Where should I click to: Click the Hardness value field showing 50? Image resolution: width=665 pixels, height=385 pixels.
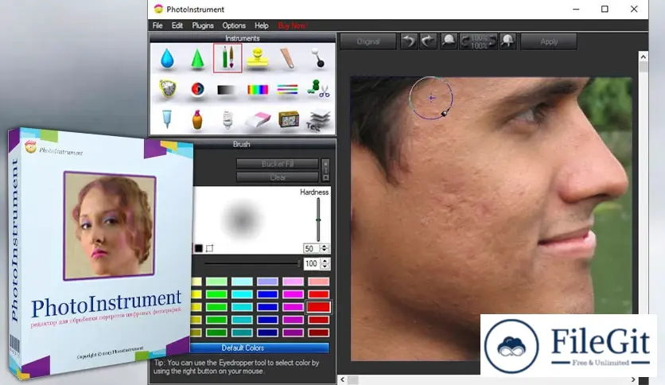(312, 248)
